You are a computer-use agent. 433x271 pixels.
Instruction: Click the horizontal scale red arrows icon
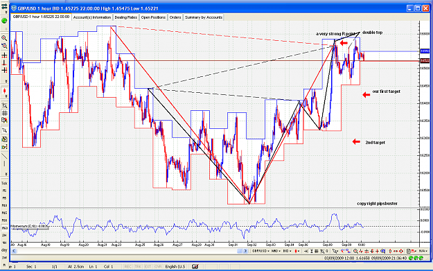point(395,251)
